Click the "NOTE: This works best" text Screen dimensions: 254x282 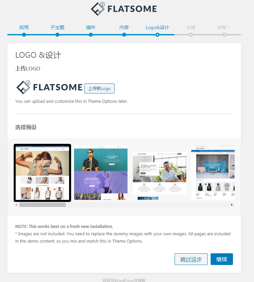coord(64,226)
